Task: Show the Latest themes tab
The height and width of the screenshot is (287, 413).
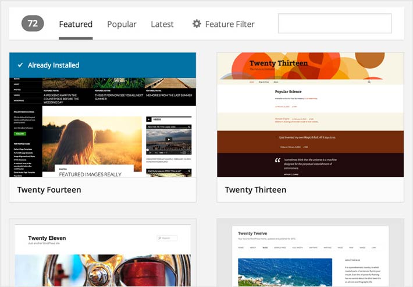Action: pos(162,24)
